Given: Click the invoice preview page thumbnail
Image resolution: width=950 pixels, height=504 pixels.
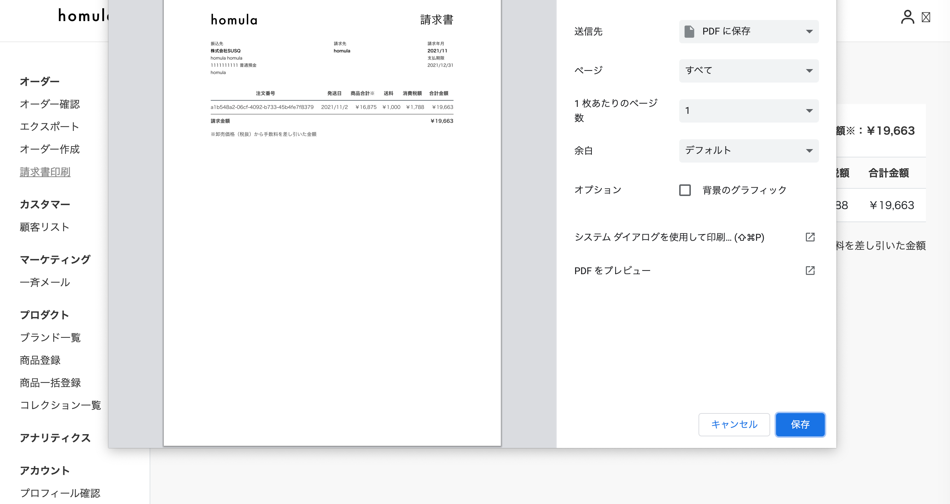Looking at the screenshot, I should (x=332, y=223).
